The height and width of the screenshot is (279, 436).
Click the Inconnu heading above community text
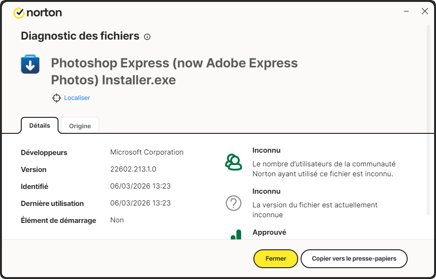[x=267, y=150]
